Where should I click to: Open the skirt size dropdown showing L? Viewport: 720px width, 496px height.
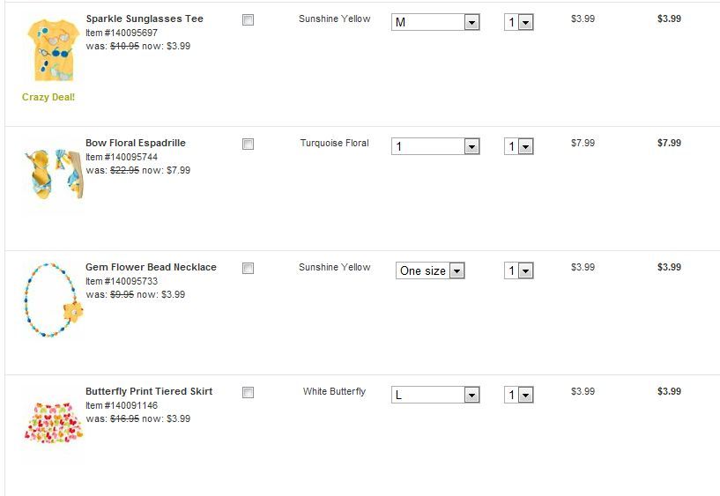(x=435, y=395)
